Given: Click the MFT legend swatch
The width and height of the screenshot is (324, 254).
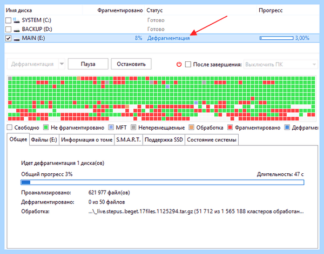Looking at the screenshot, I should click(111, 128).
